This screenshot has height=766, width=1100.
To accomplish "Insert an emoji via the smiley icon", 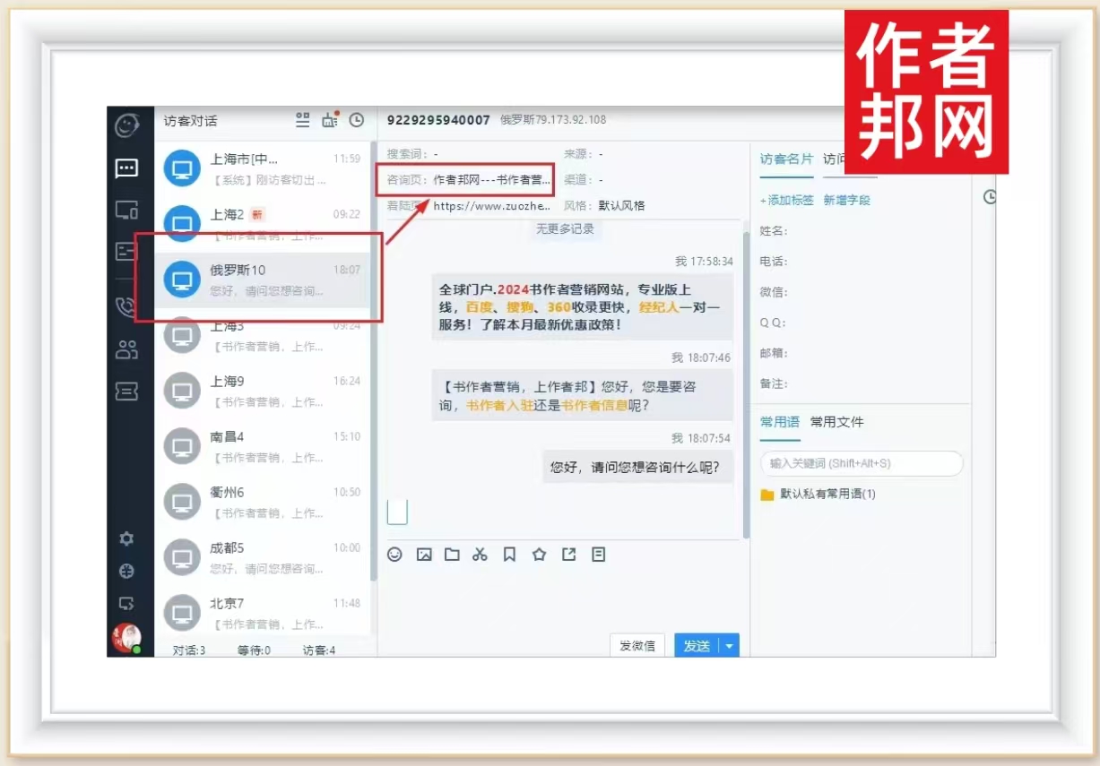I will click(394, 555).
